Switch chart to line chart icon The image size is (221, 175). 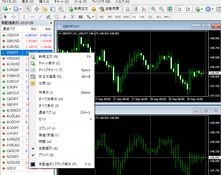[144, 9]
